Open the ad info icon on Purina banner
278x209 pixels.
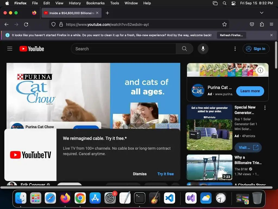[260, 70]
